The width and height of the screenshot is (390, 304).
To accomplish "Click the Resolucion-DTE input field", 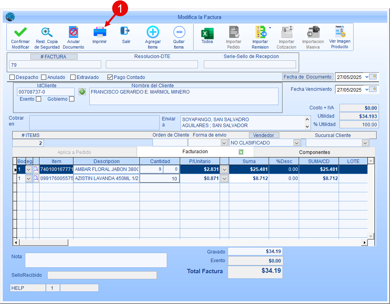I will coord(152,64).
